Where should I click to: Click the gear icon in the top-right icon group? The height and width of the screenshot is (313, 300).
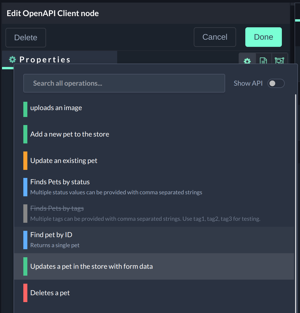247,60
